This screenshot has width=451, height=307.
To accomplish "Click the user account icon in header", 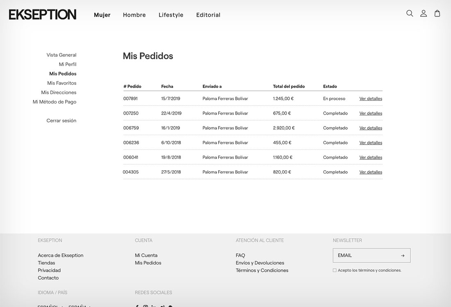I will point(424,14).
